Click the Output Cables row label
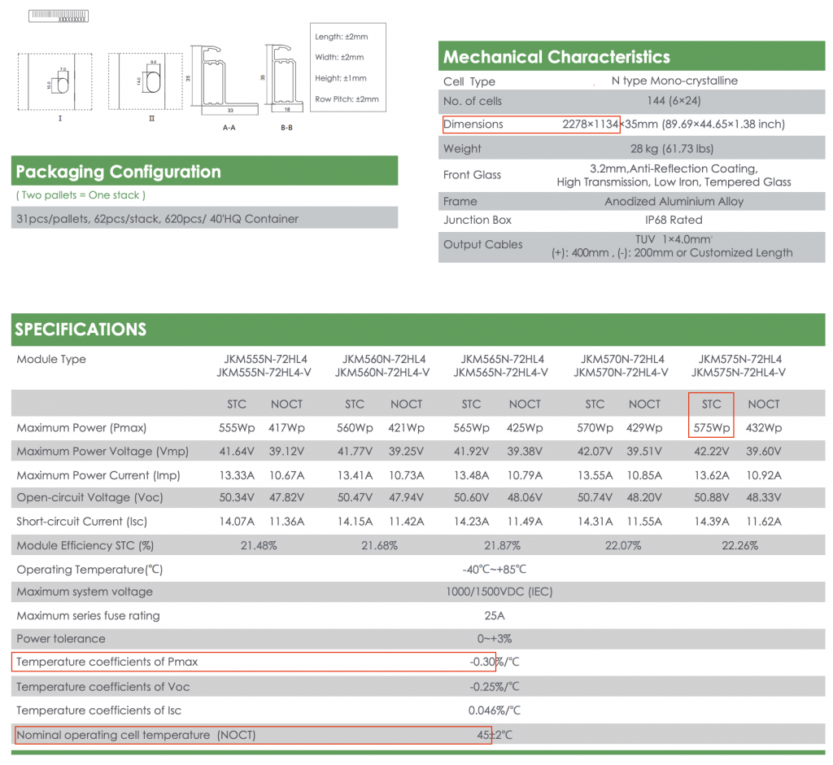This screenshot has height=765, width=833. tap(483, 244)
